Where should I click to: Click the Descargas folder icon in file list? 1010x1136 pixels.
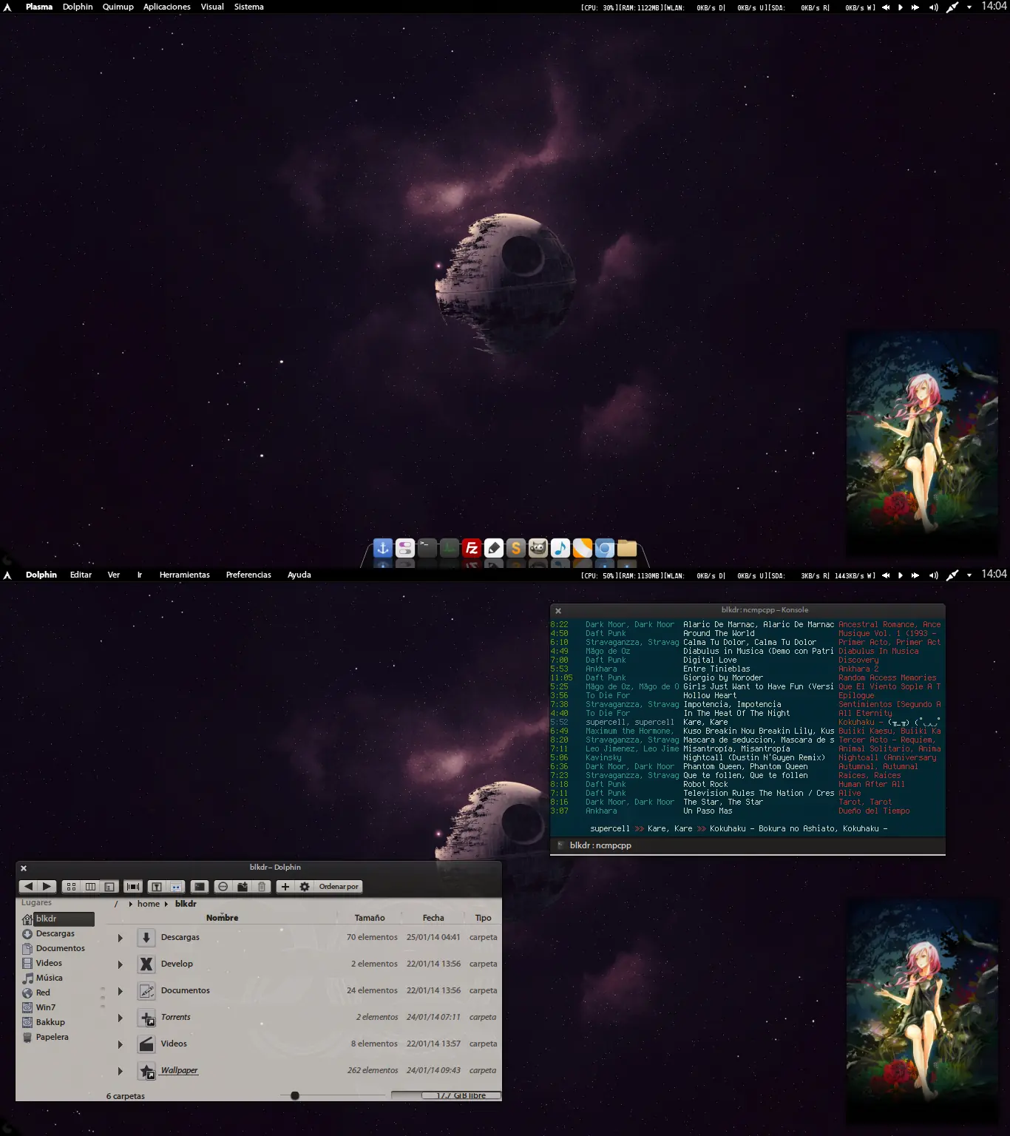click(x=146, y=937)
